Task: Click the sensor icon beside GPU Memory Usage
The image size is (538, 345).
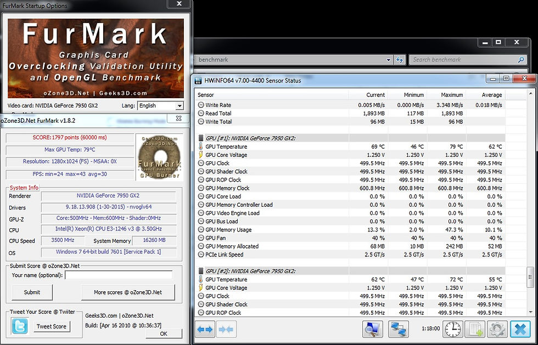Action: coord(201,229)
